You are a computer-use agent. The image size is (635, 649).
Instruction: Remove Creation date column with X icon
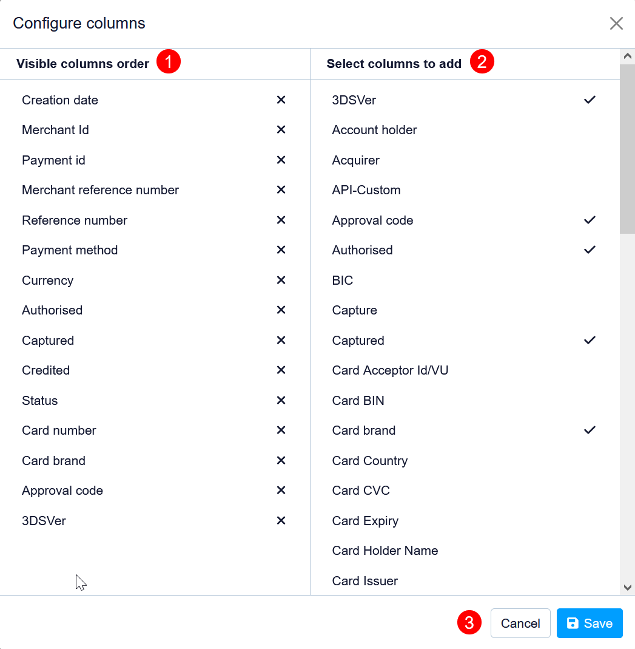tap(281, 100)
